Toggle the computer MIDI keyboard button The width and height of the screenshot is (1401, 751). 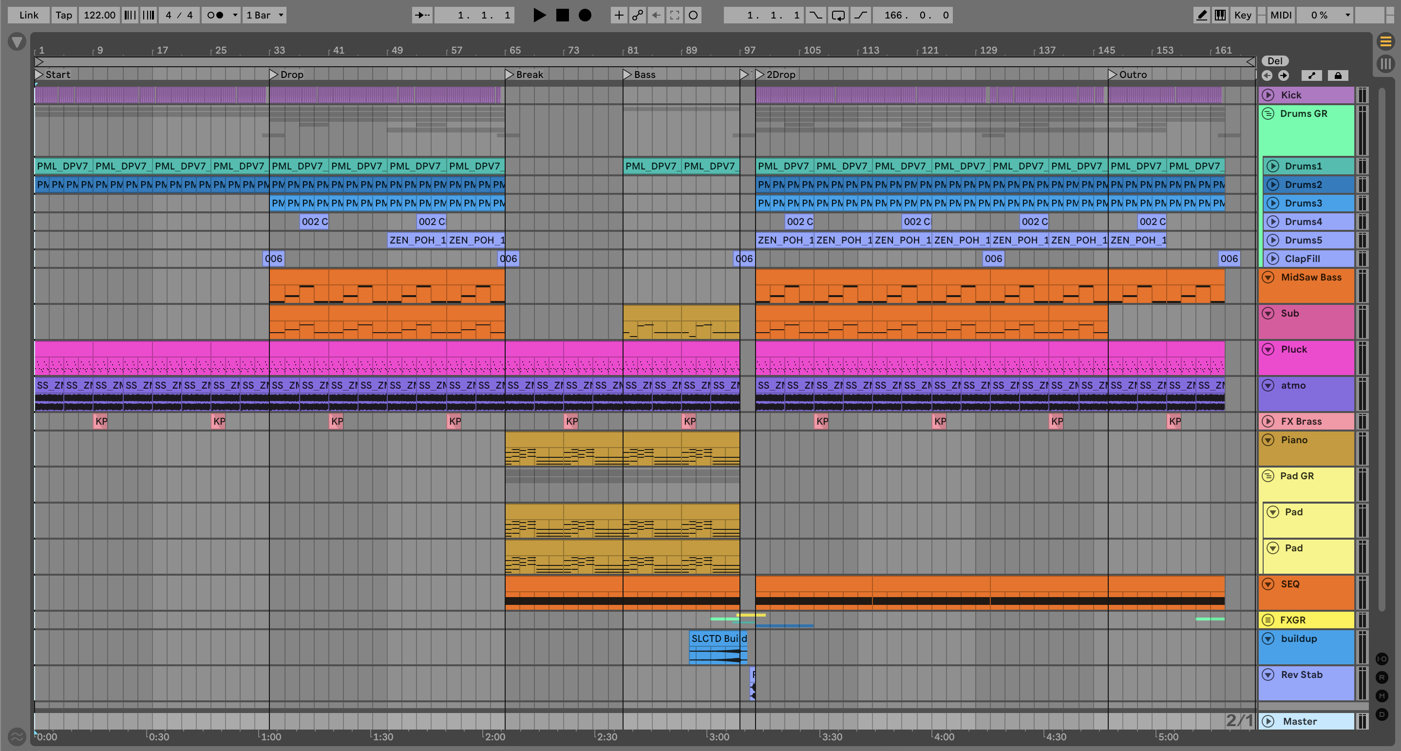tap(1220, 15)
